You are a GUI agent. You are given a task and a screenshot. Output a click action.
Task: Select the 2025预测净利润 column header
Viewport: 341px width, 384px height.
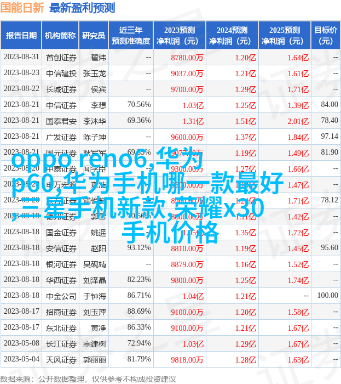coord(285,35)
